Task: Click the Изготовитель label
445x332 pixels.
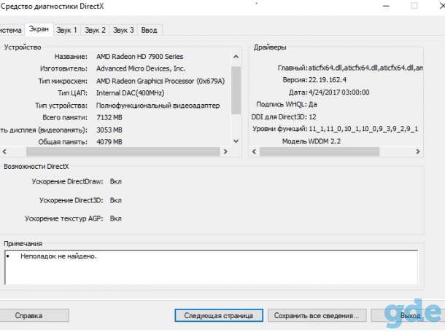Action: tap(64, 68)
